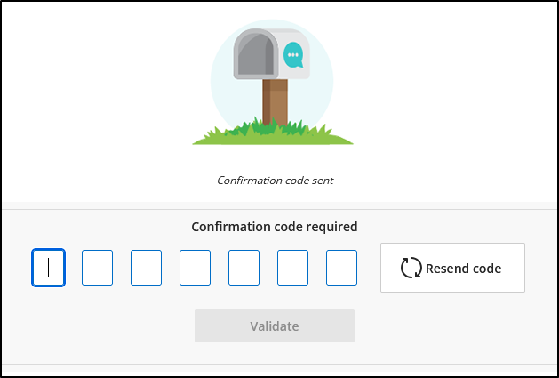Click the "Resend code" text label
559x378 pixels.
click(x=463, y=268)
